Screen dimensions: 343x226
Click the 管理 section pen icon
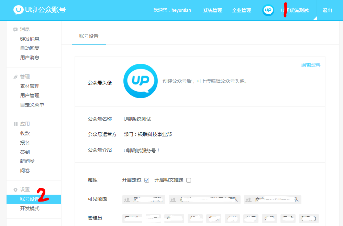tap(15, 77)
